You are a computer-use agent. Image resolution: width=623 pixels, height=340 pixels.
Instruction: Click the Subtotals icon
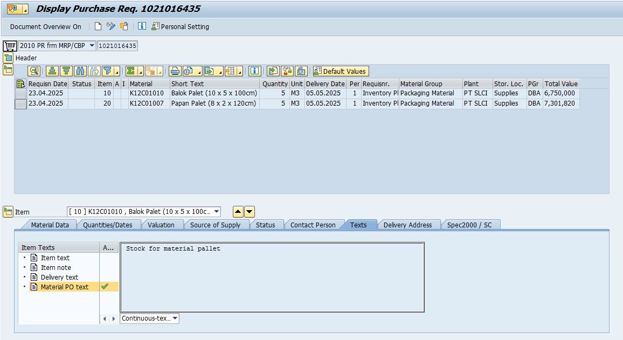[x=150, y=71]
